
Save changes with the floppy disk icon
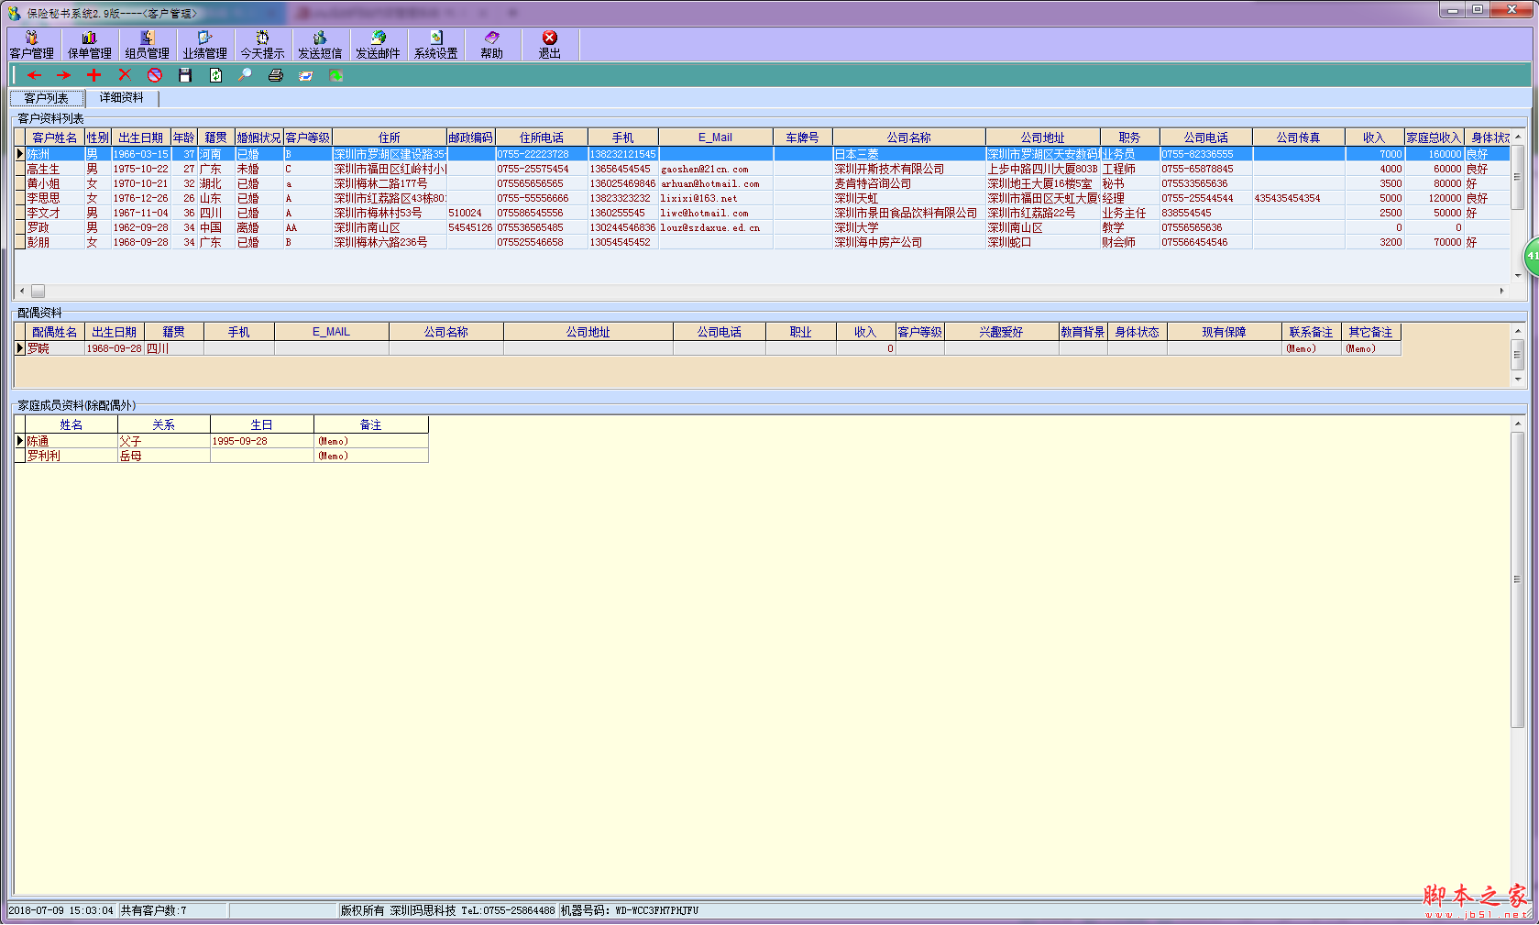[185, 75]
